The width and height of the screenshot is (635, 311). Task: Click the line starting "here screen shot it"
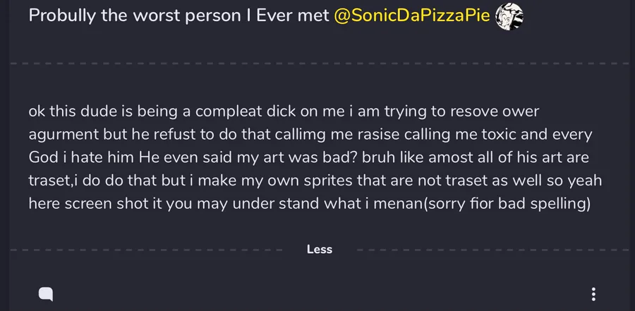309,204
